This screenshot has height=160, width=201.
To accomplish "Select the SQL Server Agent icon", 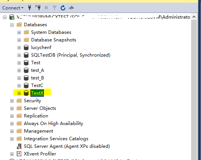I will point(19,146).
